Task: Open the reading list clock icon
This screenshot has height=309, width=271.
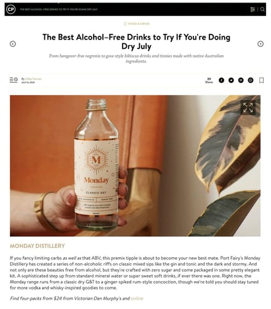Action: [14, 80]
